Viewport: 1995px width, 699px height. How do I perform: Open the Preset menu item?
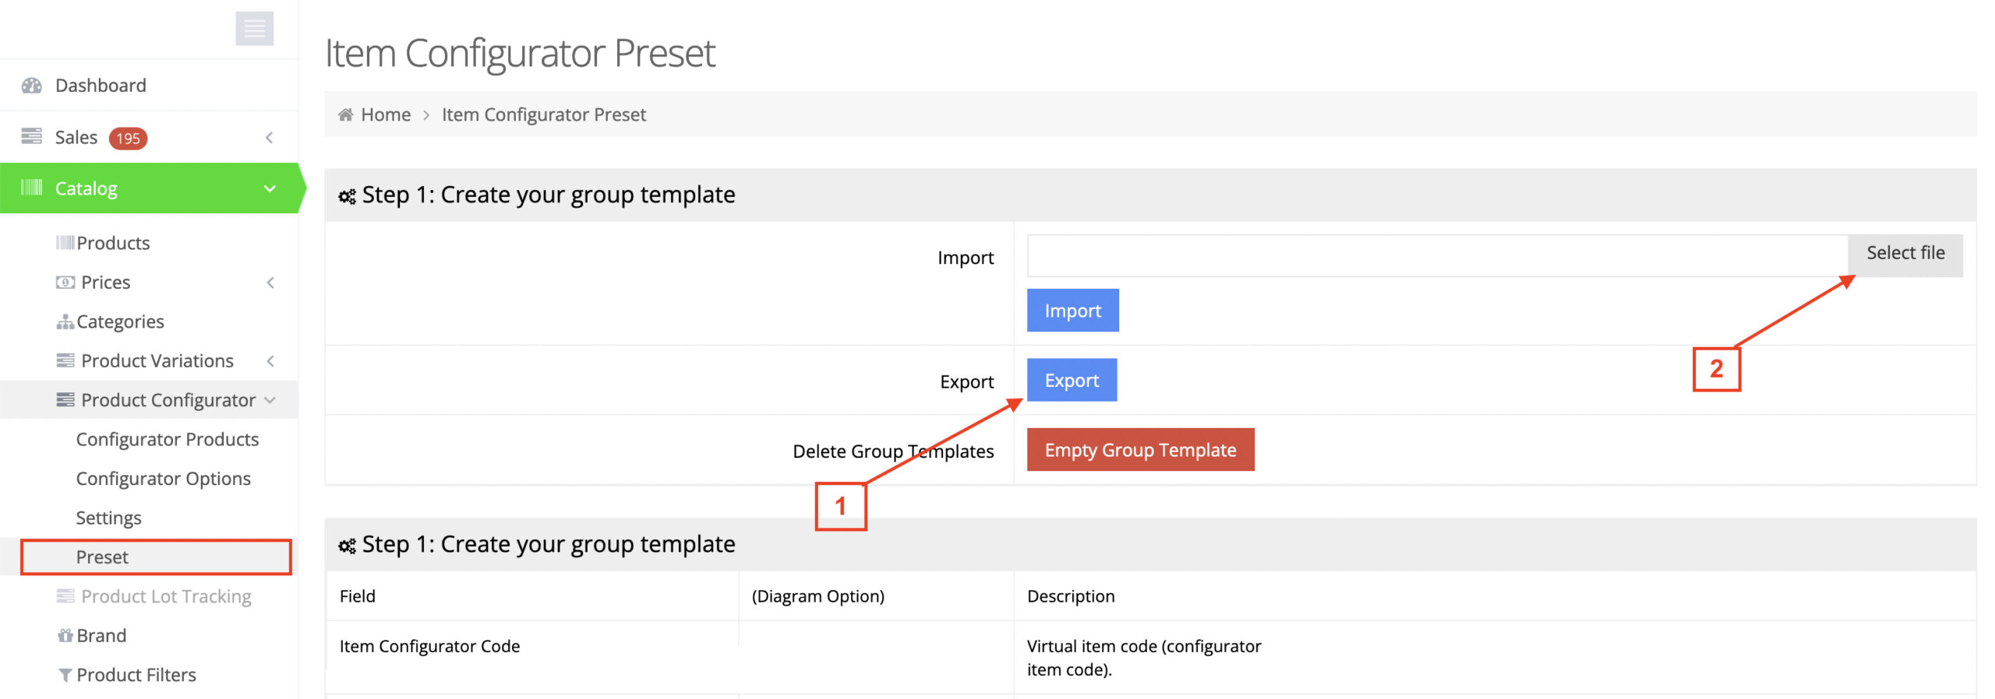pyautogui.click(x=102, y=557)
